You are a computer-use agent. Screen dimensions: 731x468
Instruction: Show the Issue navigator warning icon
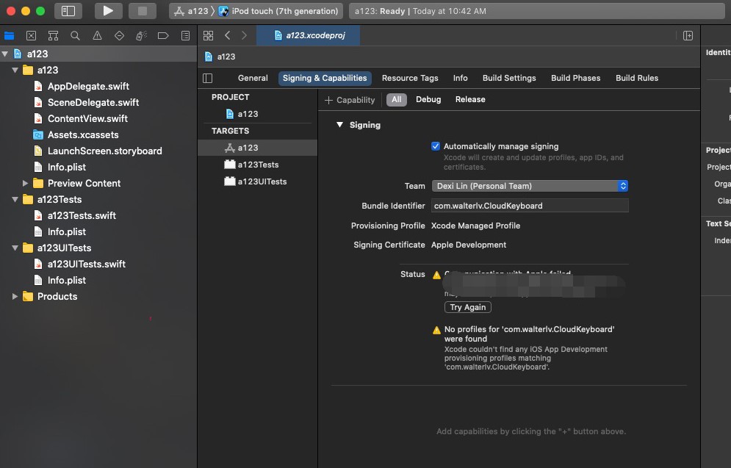(96, 35)
